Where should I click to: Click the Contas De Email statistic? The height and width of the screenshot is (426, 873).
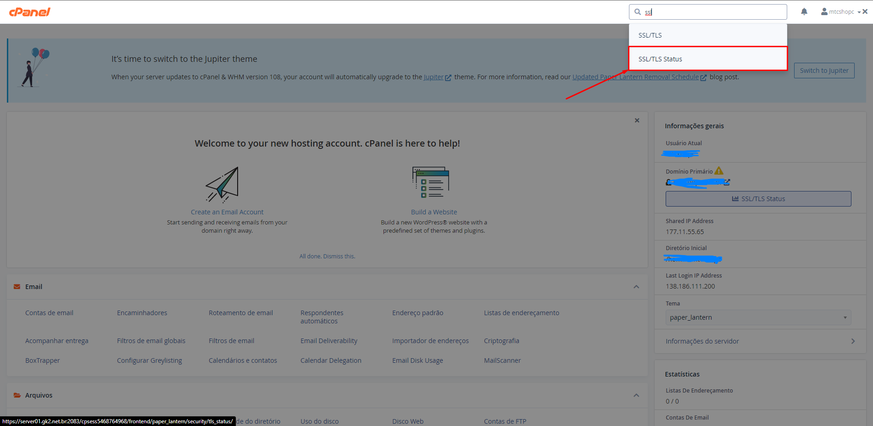tap(687, 418)
